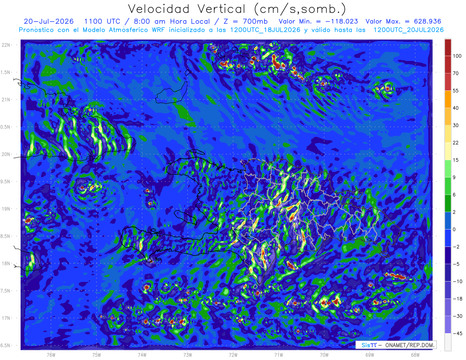The width and height of the screenshot is (466, 360).
Task: Click the longitude label '74W'
Action: 142,354
